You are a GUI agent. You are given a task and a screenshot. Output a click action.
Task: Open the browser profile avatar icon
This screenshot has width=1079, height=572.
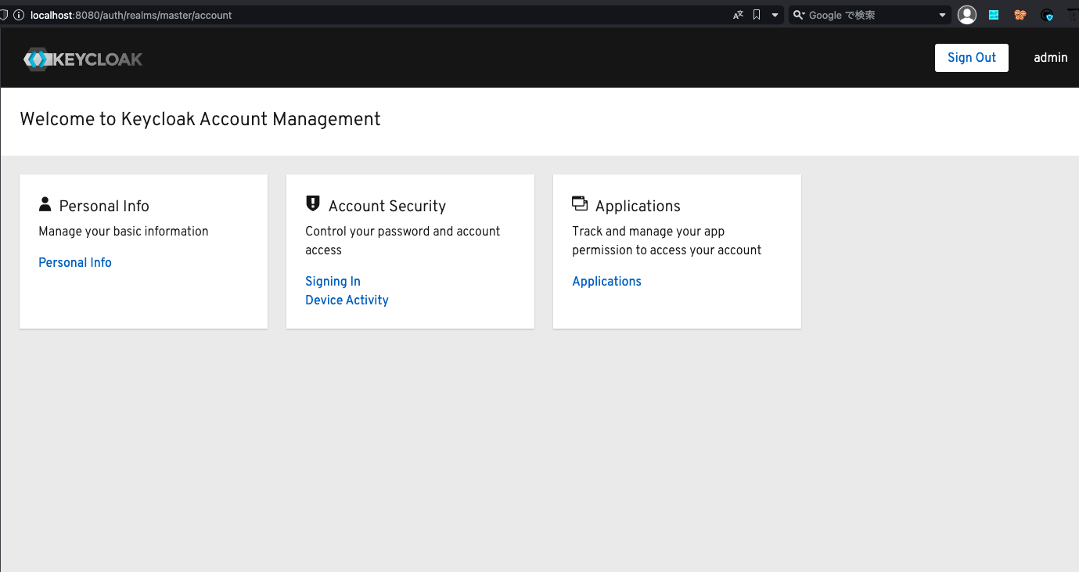coord(967,15)
